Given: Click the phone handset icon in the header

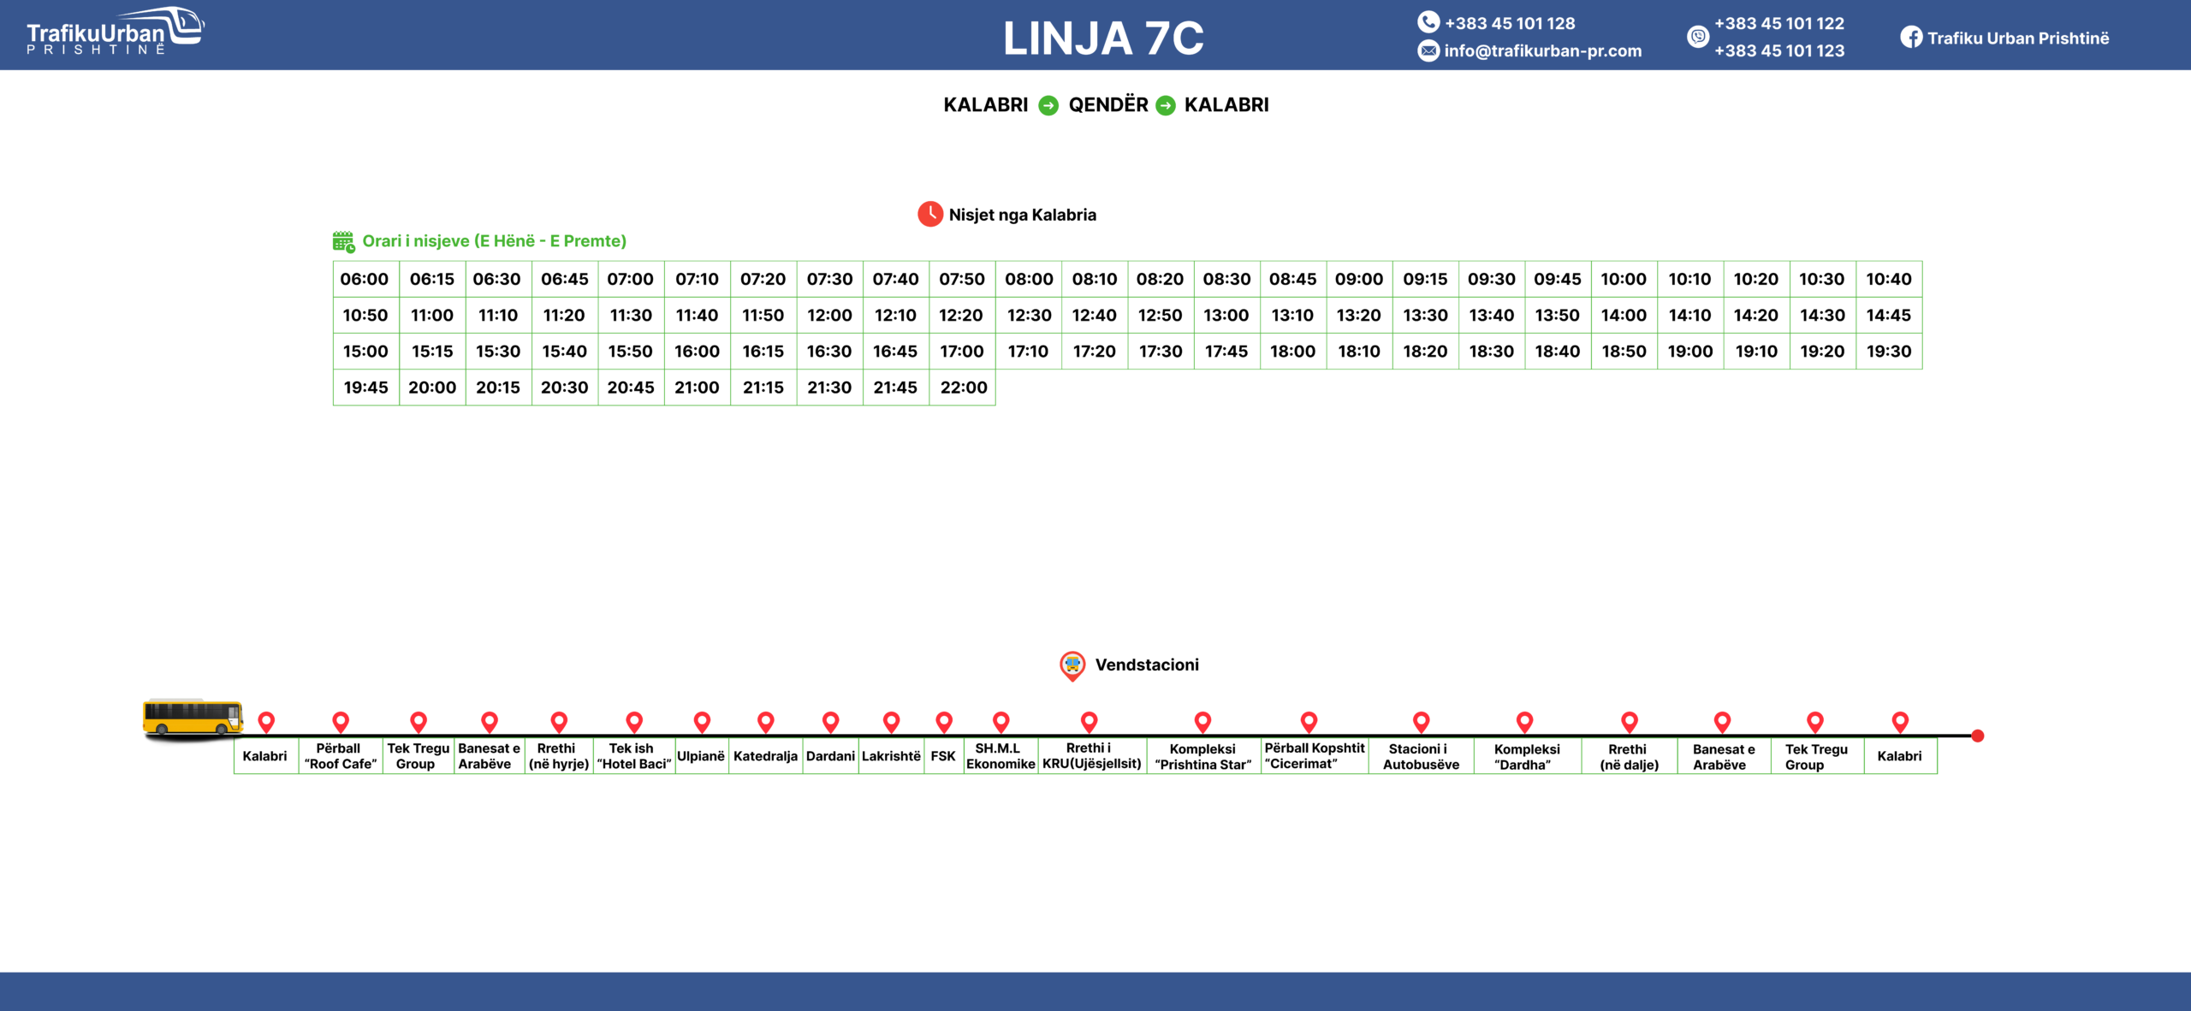Looking at the screenshot, I should pyautogui.click(x=1428, y=22).
